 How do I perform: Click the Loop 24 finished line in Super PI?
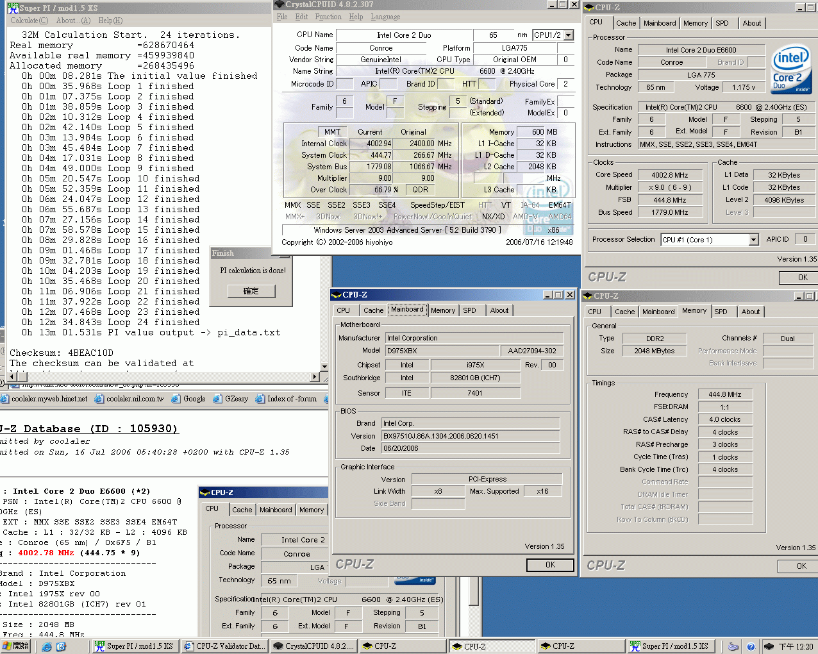coord(111,322)
